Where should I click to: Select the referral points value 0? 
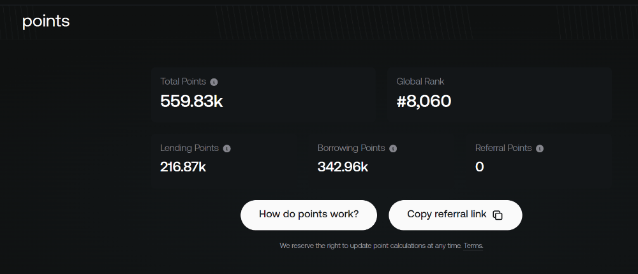[479, 167]
